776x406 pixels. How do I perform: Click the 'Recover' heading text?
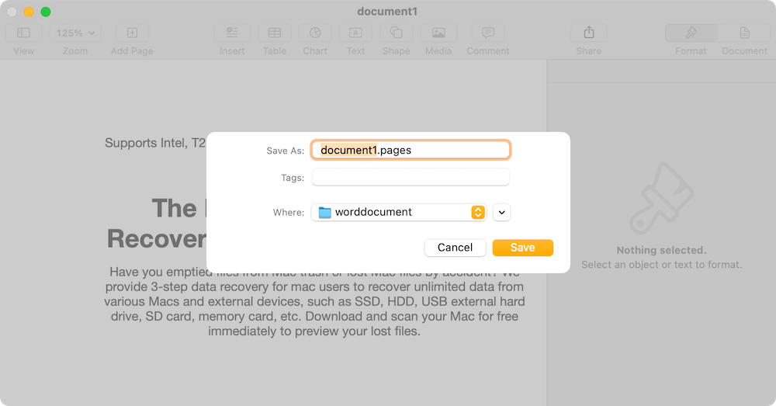(x=157, y=238)
